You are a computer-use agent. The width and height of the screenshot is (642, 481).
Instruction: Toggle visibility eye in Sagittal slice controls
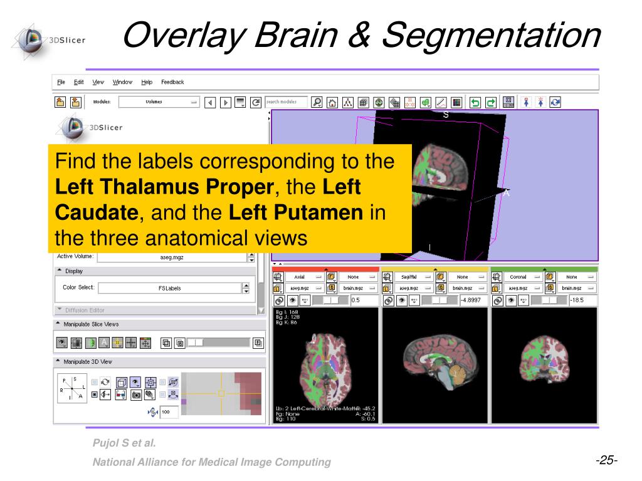[402, 301]
